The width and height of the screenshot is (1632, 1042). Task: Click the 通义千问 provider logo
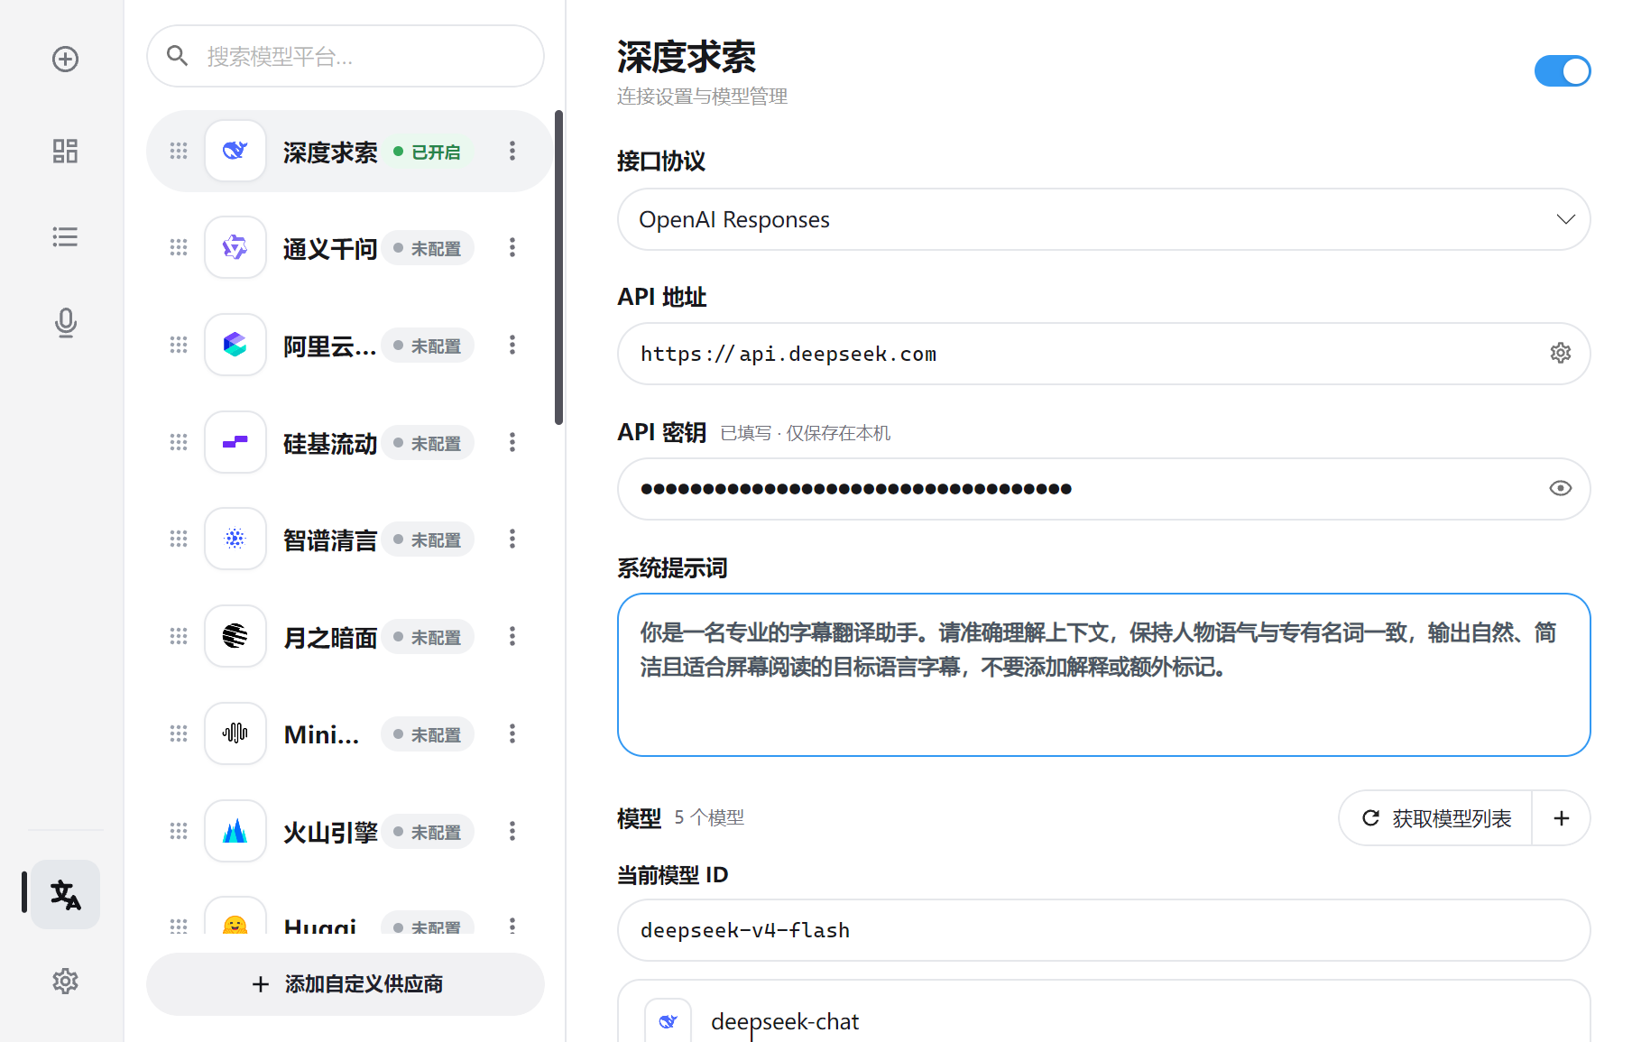tap(235, 247)
